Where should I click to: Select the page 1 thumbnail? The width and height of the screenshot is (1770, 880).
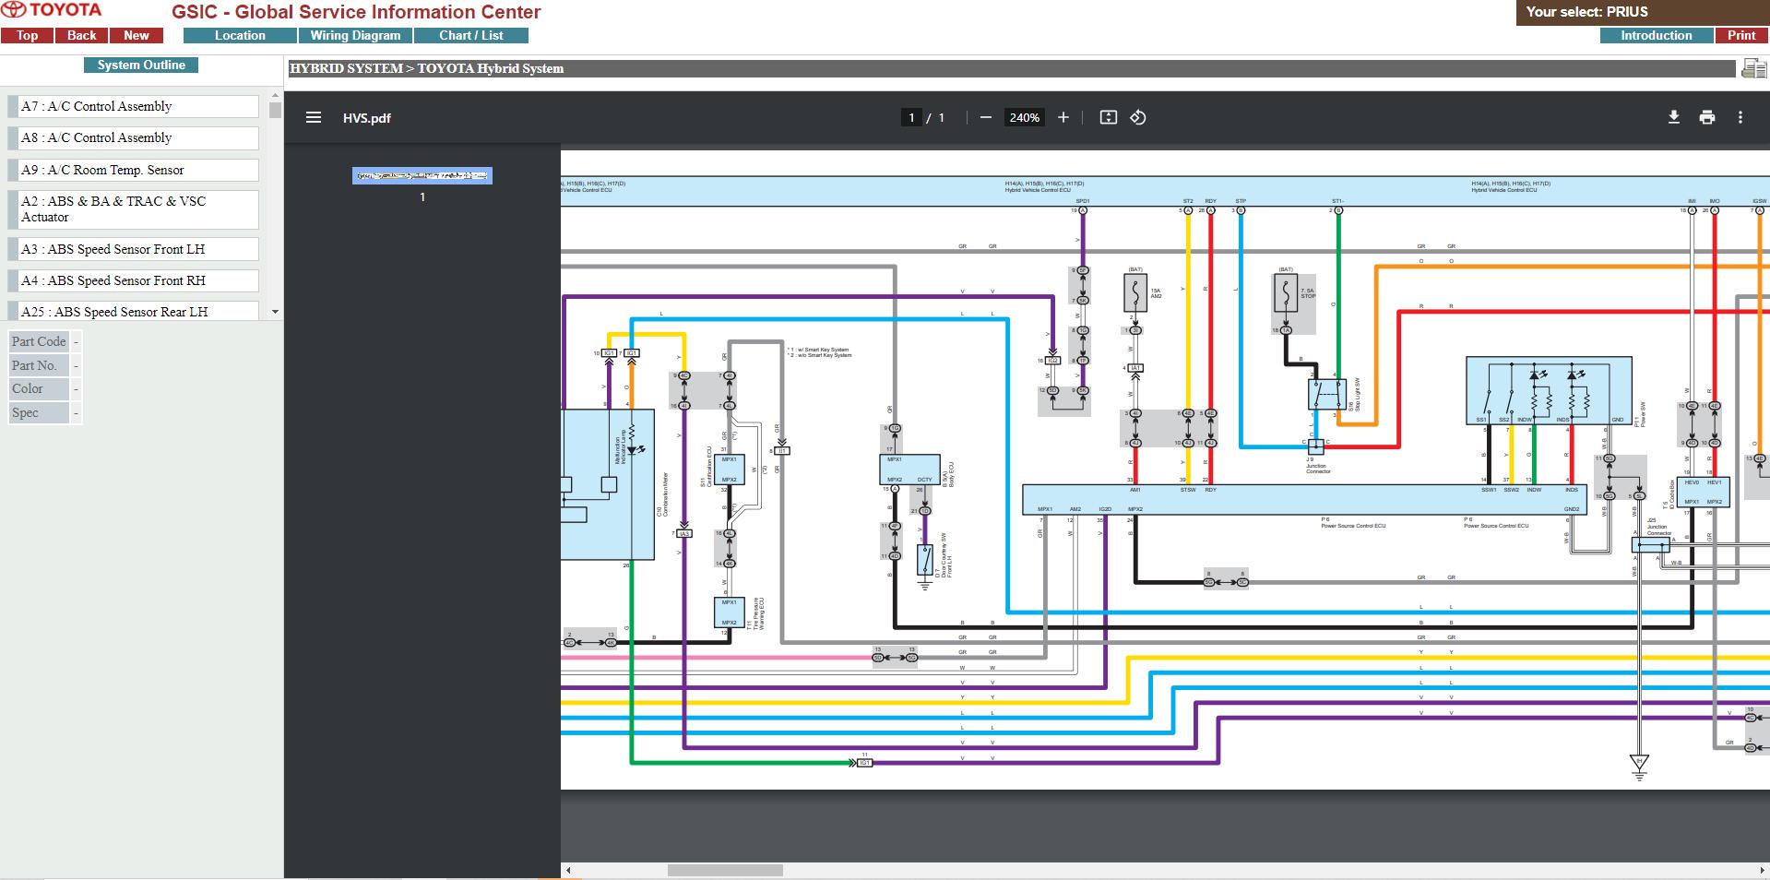[x=422, y=175]
